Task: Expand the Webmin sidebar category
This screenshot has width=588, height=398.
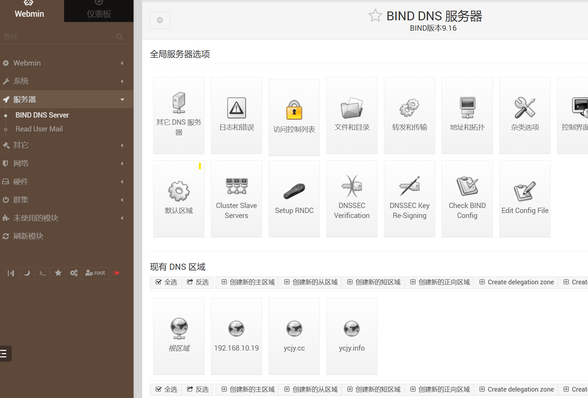Action: coord(67,63)
